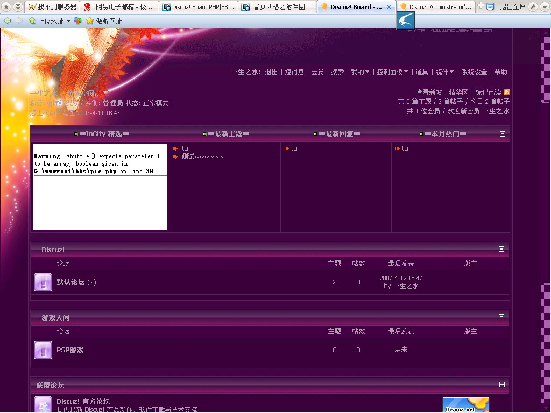Click the 上级地址 up-level button

pos(46,21)
